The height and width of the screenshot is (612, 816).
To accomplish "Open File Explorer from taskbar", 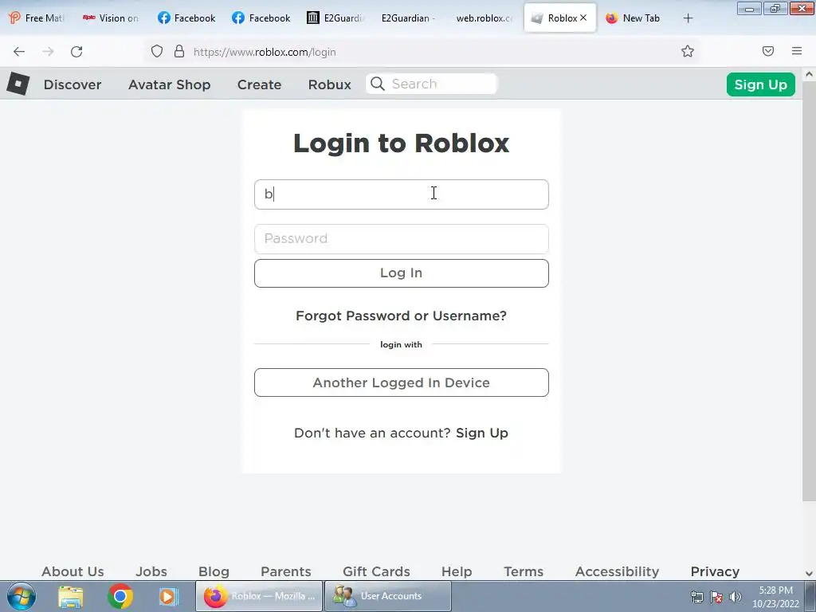I will [x=71, y=596].
